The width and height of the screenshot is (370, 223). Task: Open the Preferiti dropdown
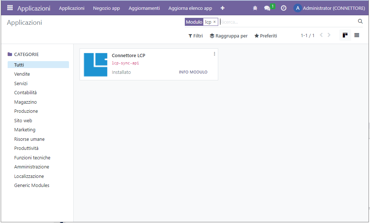[266, 36]
